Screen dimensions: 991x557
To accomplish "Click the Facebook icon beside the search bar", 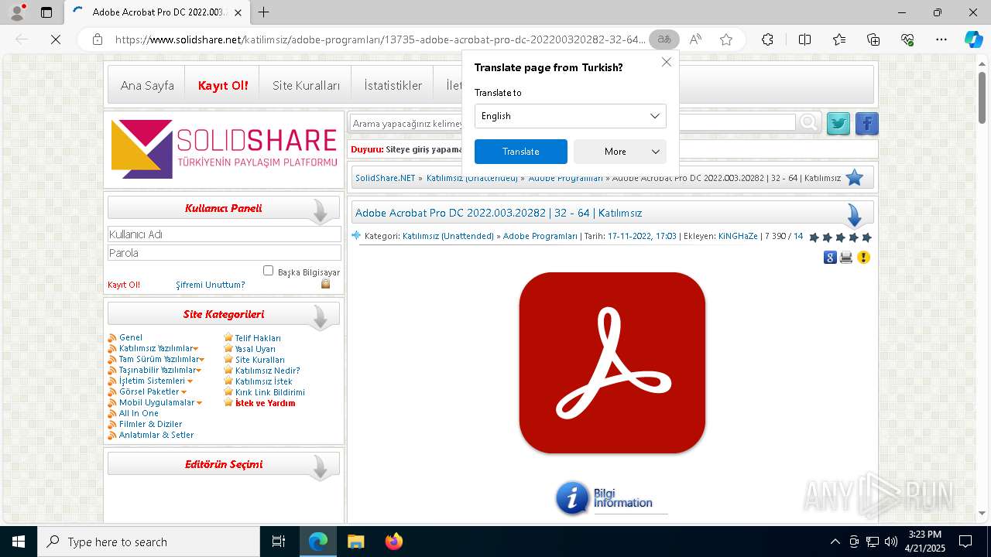I will pyautogui.click(x=866, y=124).
